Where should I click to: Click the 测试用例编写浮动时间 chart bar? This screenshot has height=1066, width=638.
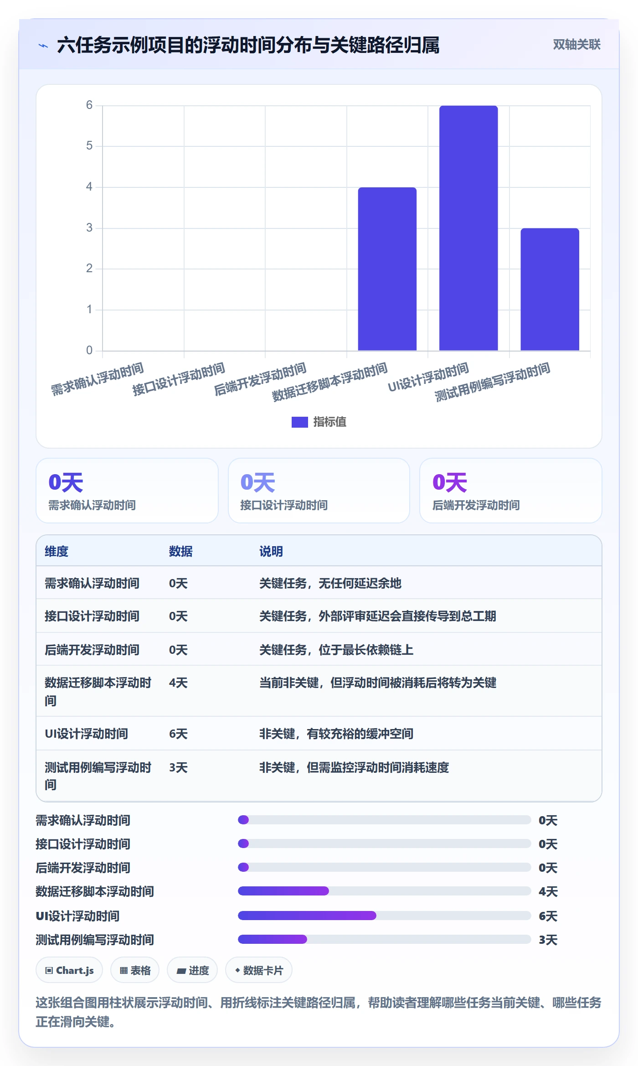550,289
